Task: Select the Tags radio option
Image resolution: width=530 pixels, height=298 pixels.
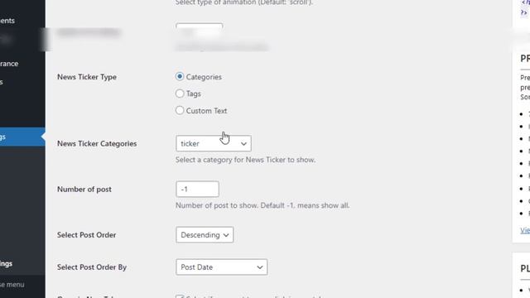Action: tap(180, 94)
